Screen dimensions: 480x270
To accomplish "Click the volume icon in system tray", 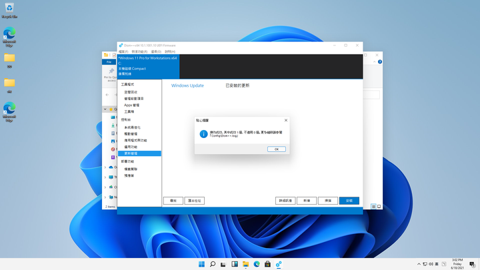I will 431,264.
